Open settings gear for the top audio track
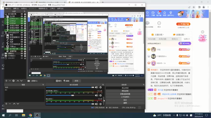 (100, 87)
